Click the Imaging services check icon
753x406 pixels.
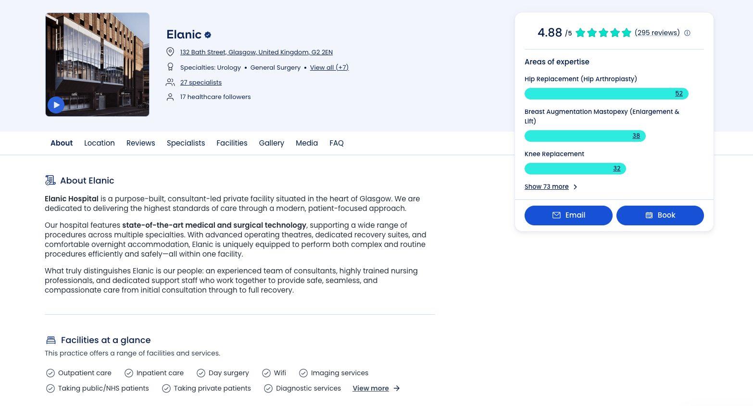pyautogui.click(x=303, y=373)
